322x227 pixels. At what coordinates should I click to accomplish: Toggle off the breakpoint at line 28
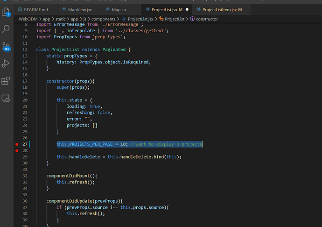point(18,151)
